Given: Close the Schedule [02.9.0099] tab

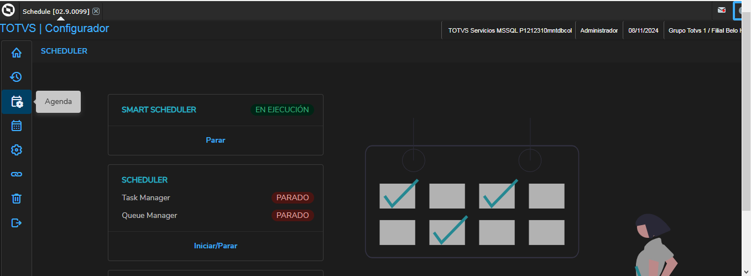Looking at the screenshot, I should [96, 11].
